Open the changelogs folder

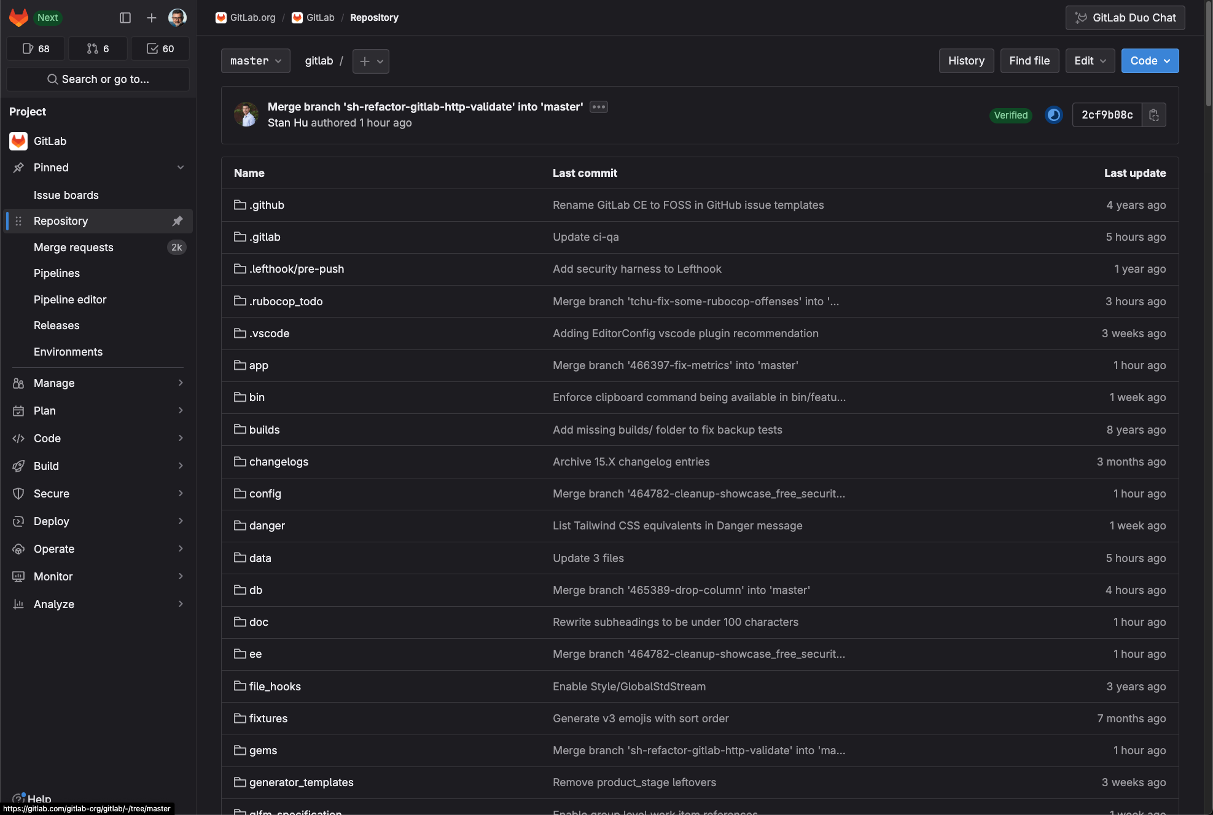pos(278,462)
